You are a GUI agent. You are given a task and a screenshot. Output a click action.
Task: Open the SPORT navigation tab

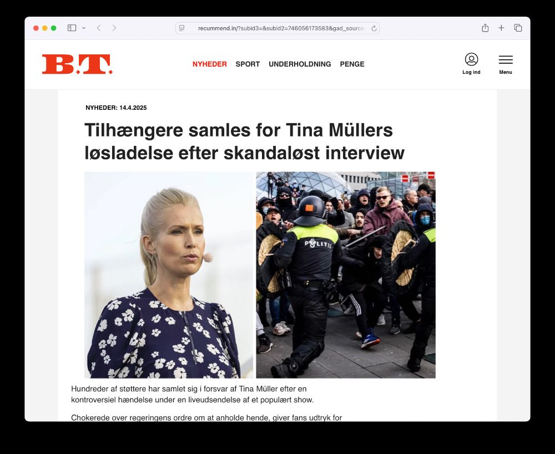point(248,64)
